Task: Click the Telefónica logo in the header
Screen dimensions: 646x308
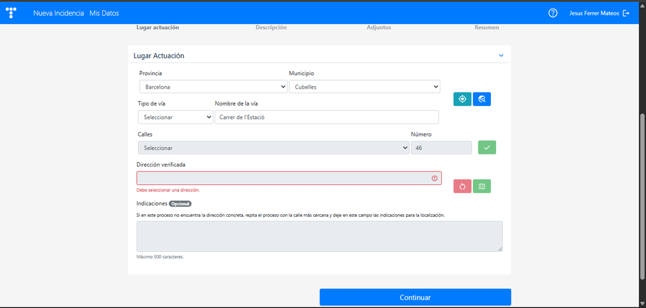Action: tap(12, 13)
